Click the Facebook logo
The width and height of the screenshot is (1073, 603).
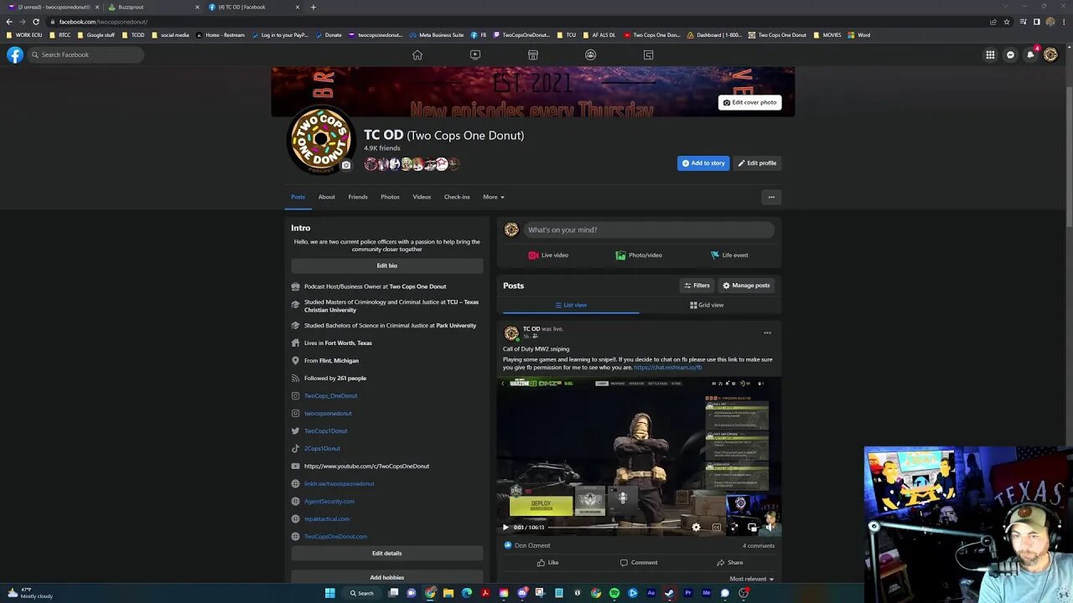(x=15, y=54)
